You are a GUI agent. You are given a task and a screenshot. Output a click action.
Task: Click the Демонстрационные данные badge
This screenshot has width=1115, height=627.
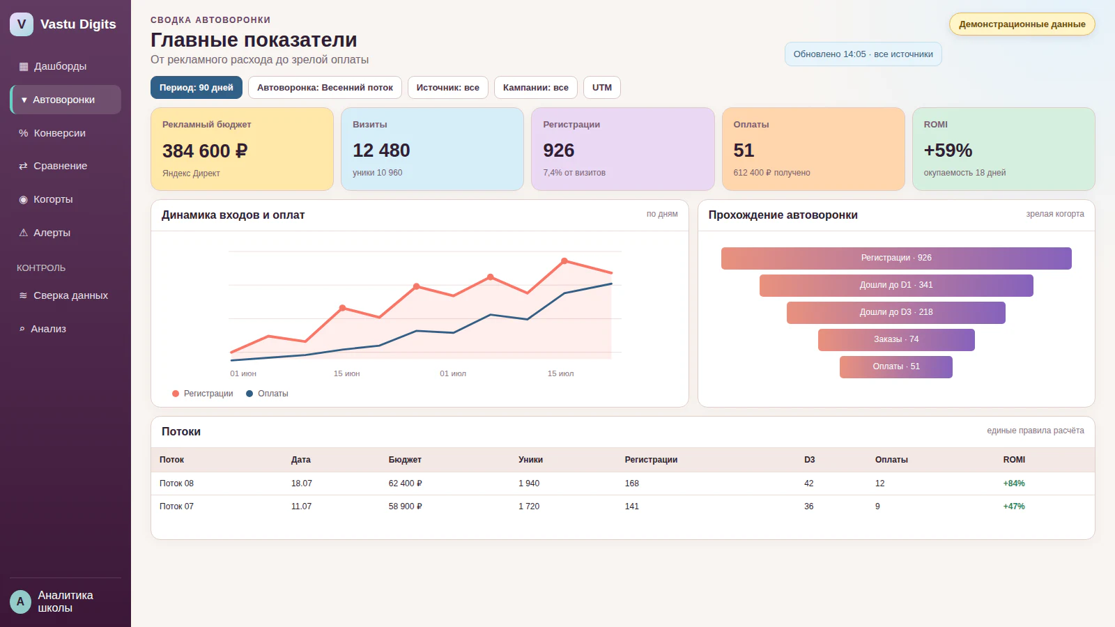1022,24
